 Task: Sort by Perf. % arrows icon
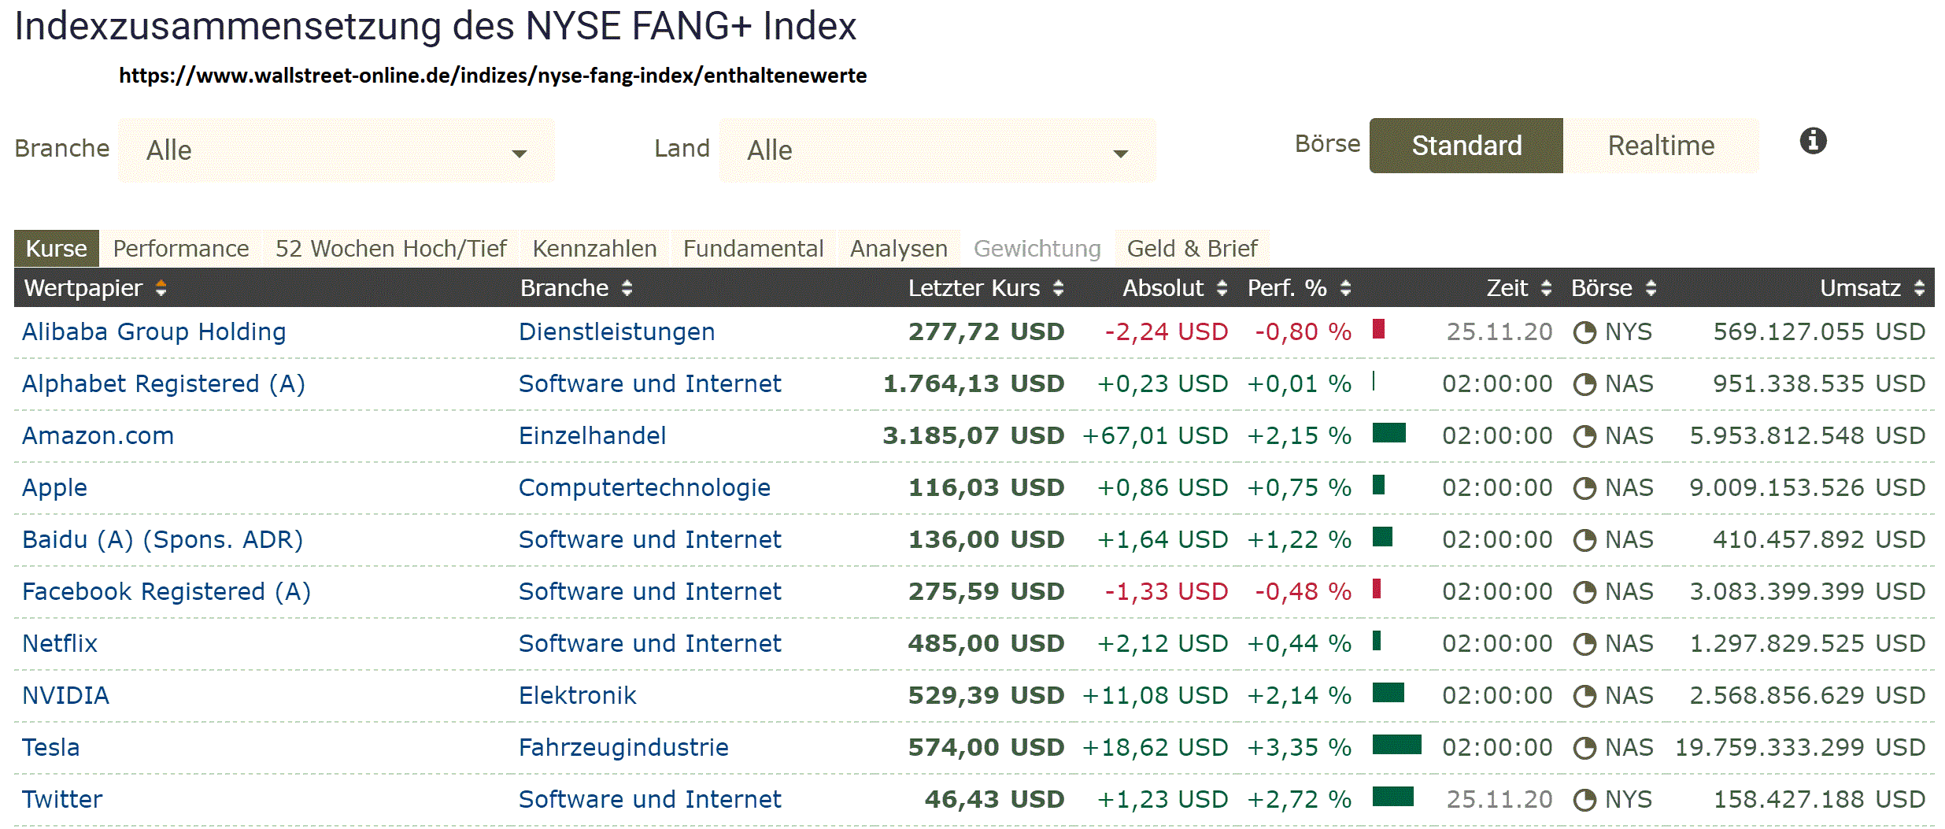[x=1346, y=288]
